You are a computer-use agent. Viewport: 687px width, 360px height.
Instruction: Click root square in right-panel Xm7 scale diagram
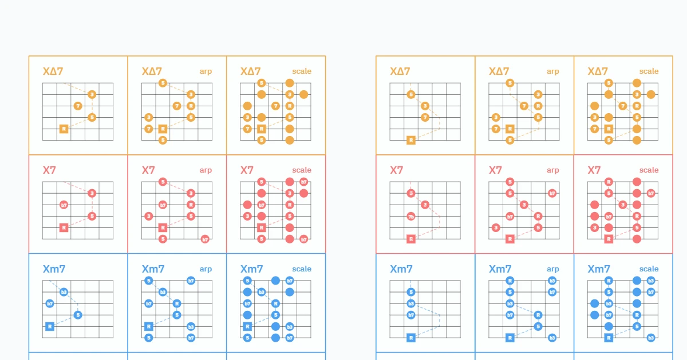(x=609, y=338)
